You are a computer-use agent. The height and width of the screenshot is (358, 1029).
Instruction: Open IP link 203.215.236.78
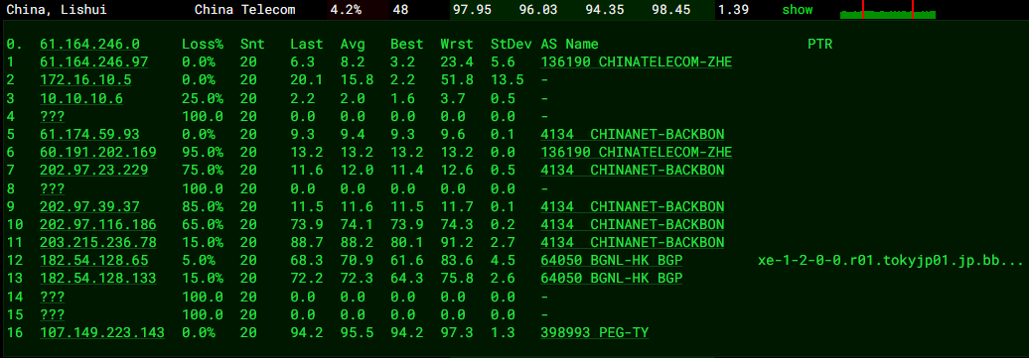tap(98, 243)
